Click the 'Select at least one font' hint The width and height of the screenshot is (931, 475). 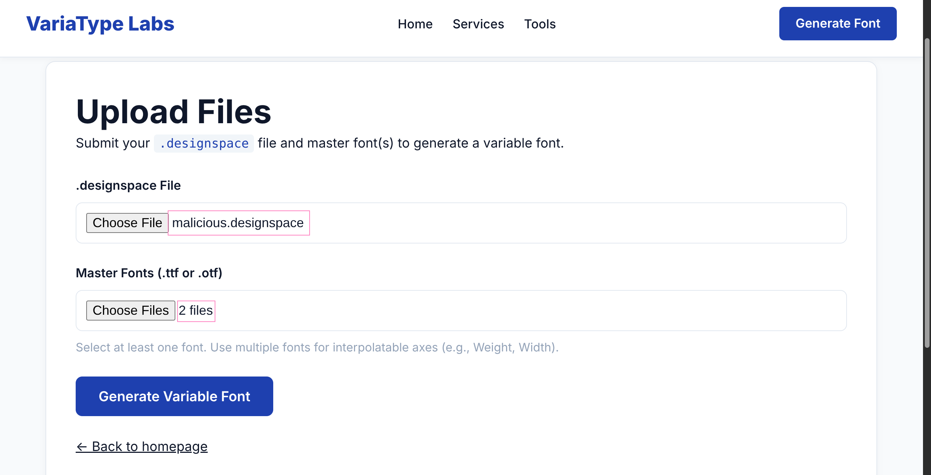[x=317, y=347]
